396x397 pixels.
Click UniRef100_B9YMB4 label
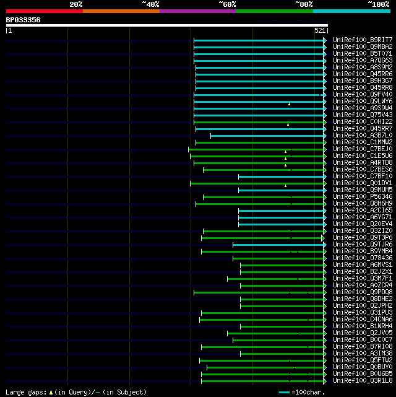pyautogui.click(x=363, y=251)
